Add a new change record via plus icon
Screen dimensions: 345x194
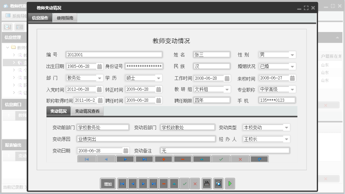coord(163,159)
